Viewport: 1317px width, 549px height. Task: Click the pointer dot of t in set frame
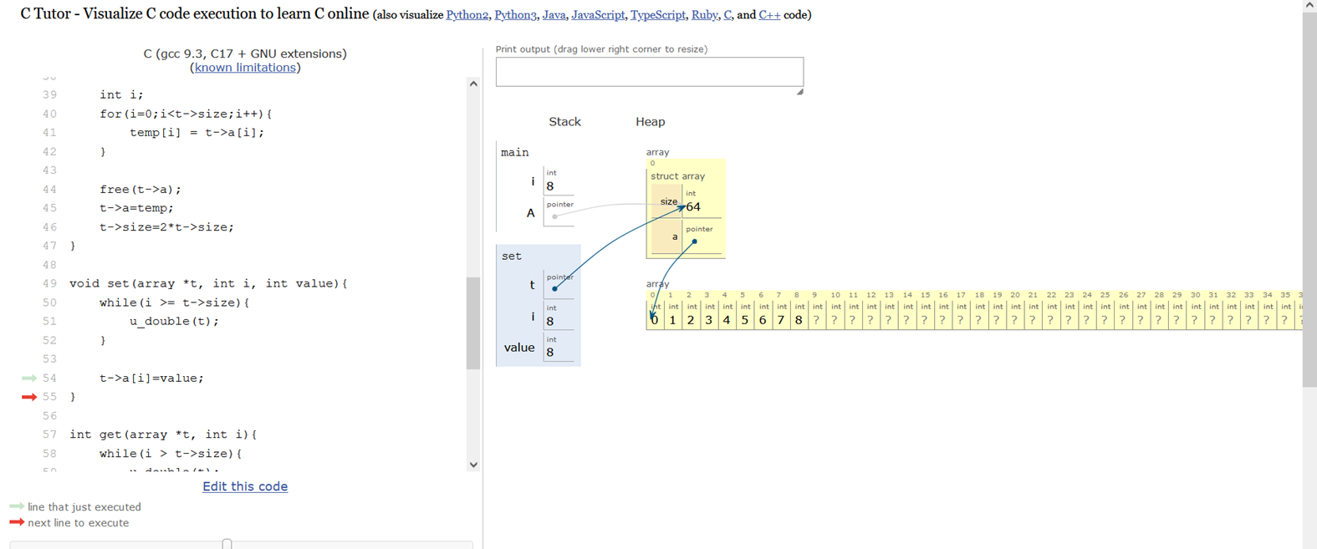pos(554,288)
